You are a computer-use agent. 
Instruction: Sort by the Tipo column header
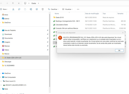104,14
